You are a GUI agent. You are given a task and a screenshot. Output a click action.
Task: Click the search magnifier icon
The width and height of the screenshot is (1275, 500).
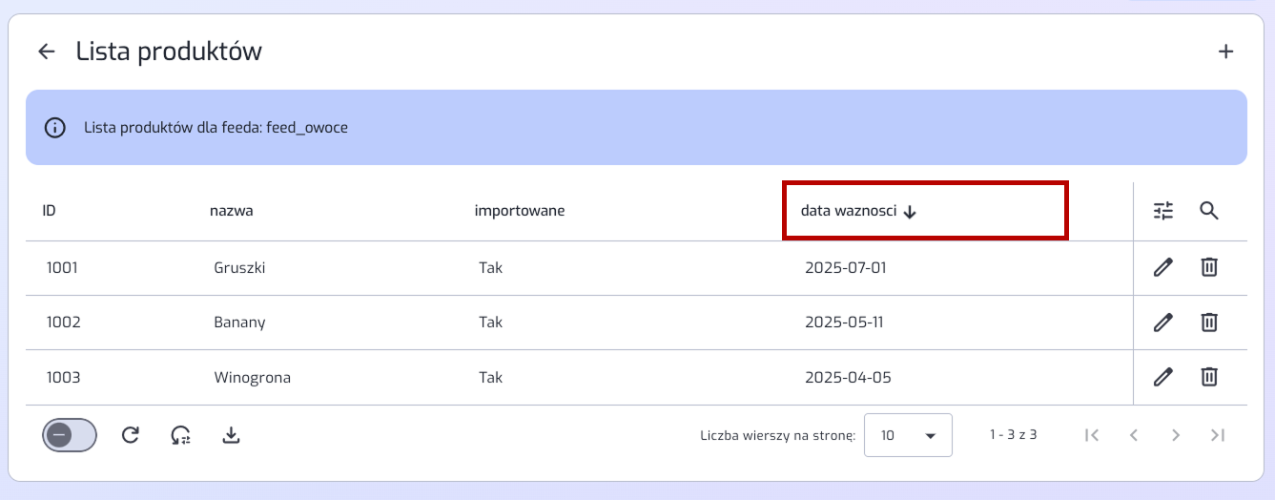pyautogui.click(x=1209, y=211)
